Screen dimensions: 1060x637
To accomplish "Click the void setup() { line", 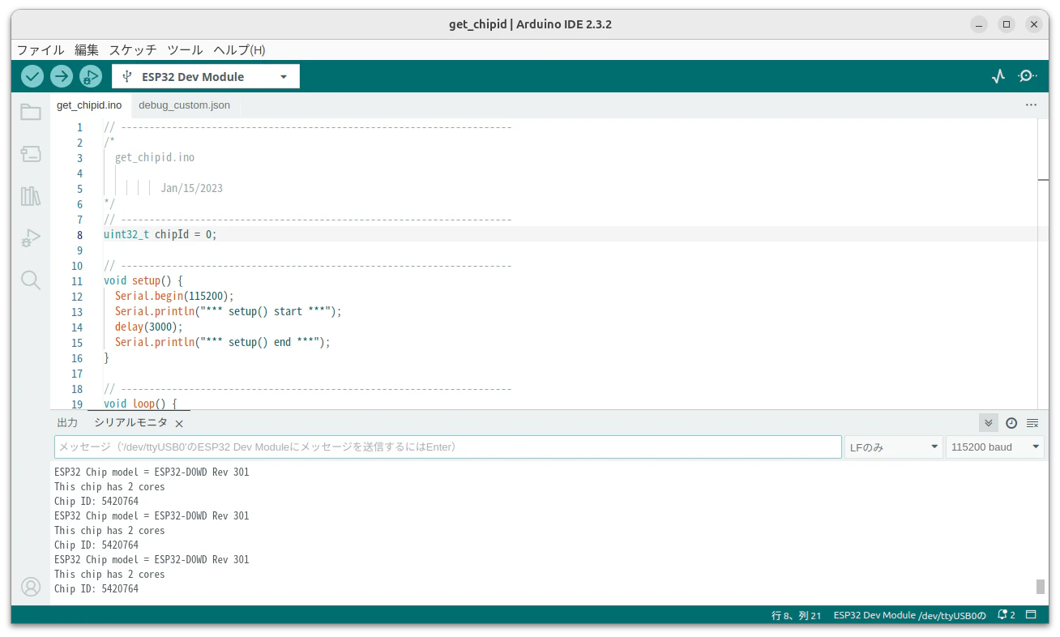I will coord(143,280).
